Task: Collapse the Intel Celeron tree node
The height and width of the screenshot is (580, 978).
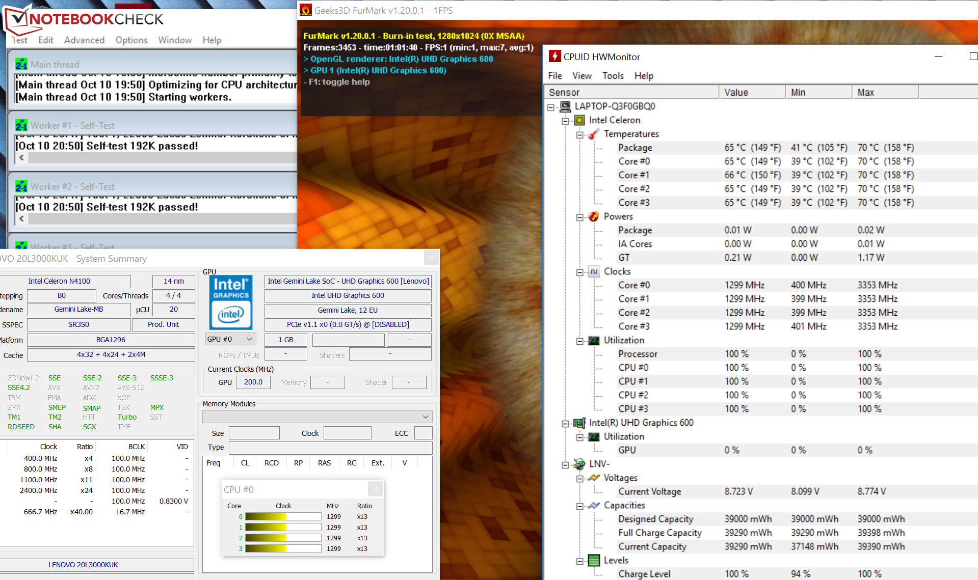Action: point(565,121)
